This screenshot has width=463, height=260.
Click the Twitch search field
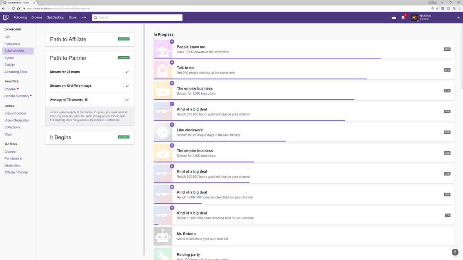pos(137,18)
